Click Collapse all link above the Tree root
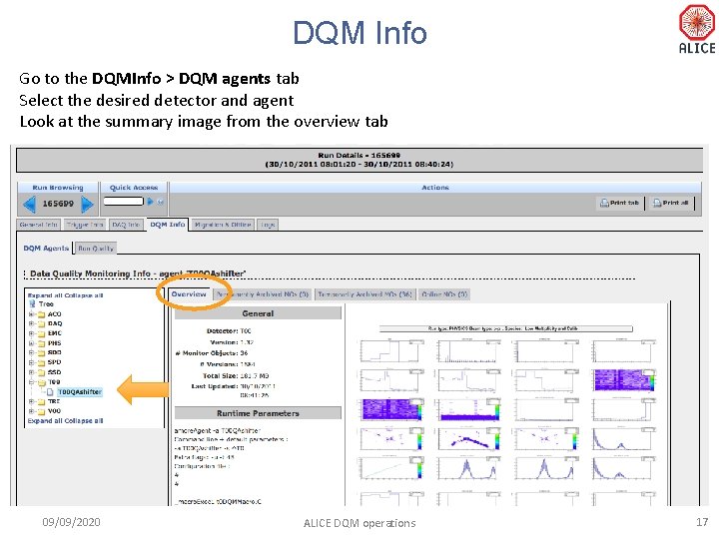Image resolution: width=719 pixels, height=539 pixels. 84,295
